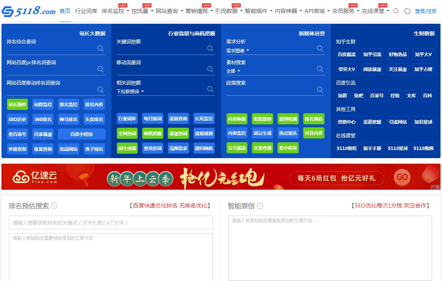This screenshot has width=442, height=281.
Task: Open the 排名监控 navigation menu
Action: coord(115,11)
